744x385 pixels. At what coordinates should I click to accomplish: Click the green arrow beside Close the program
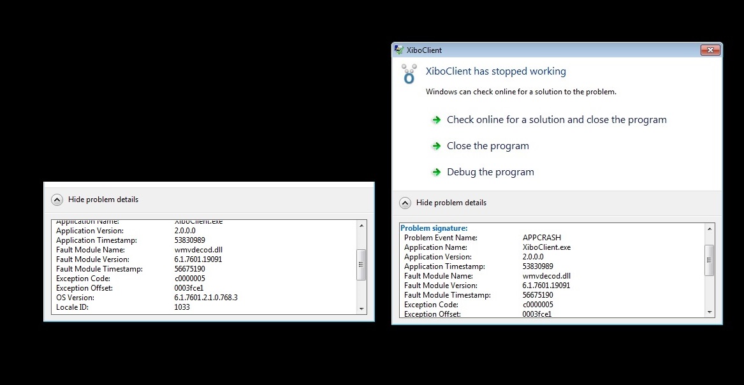pyautogui.click(x=436, y=146)
